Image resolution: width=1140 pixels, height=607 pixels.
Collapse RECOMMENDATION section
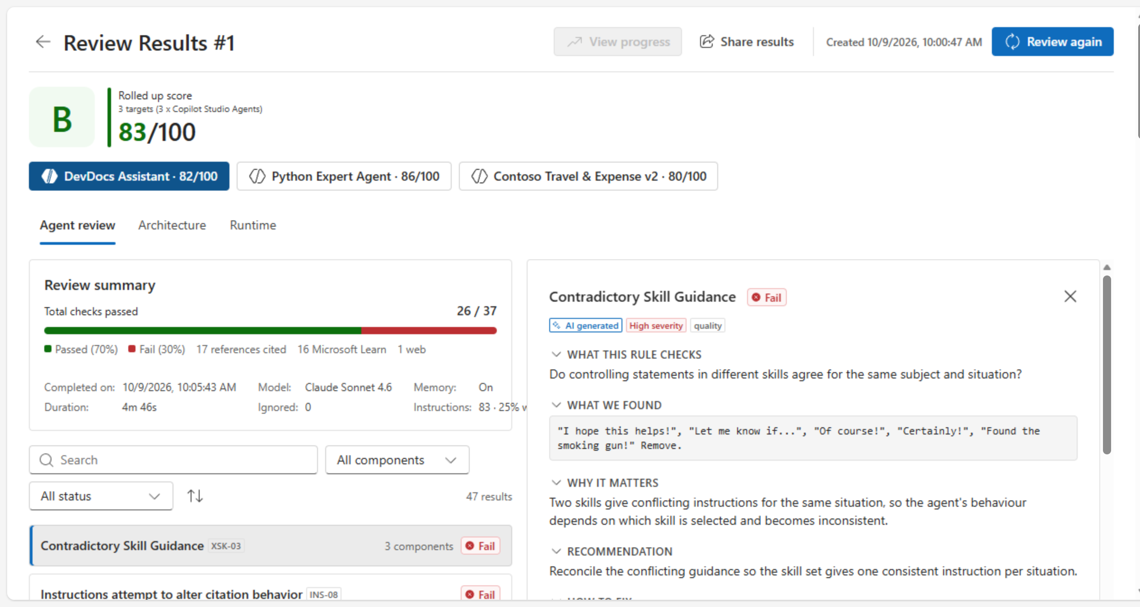tap(556, 551)
